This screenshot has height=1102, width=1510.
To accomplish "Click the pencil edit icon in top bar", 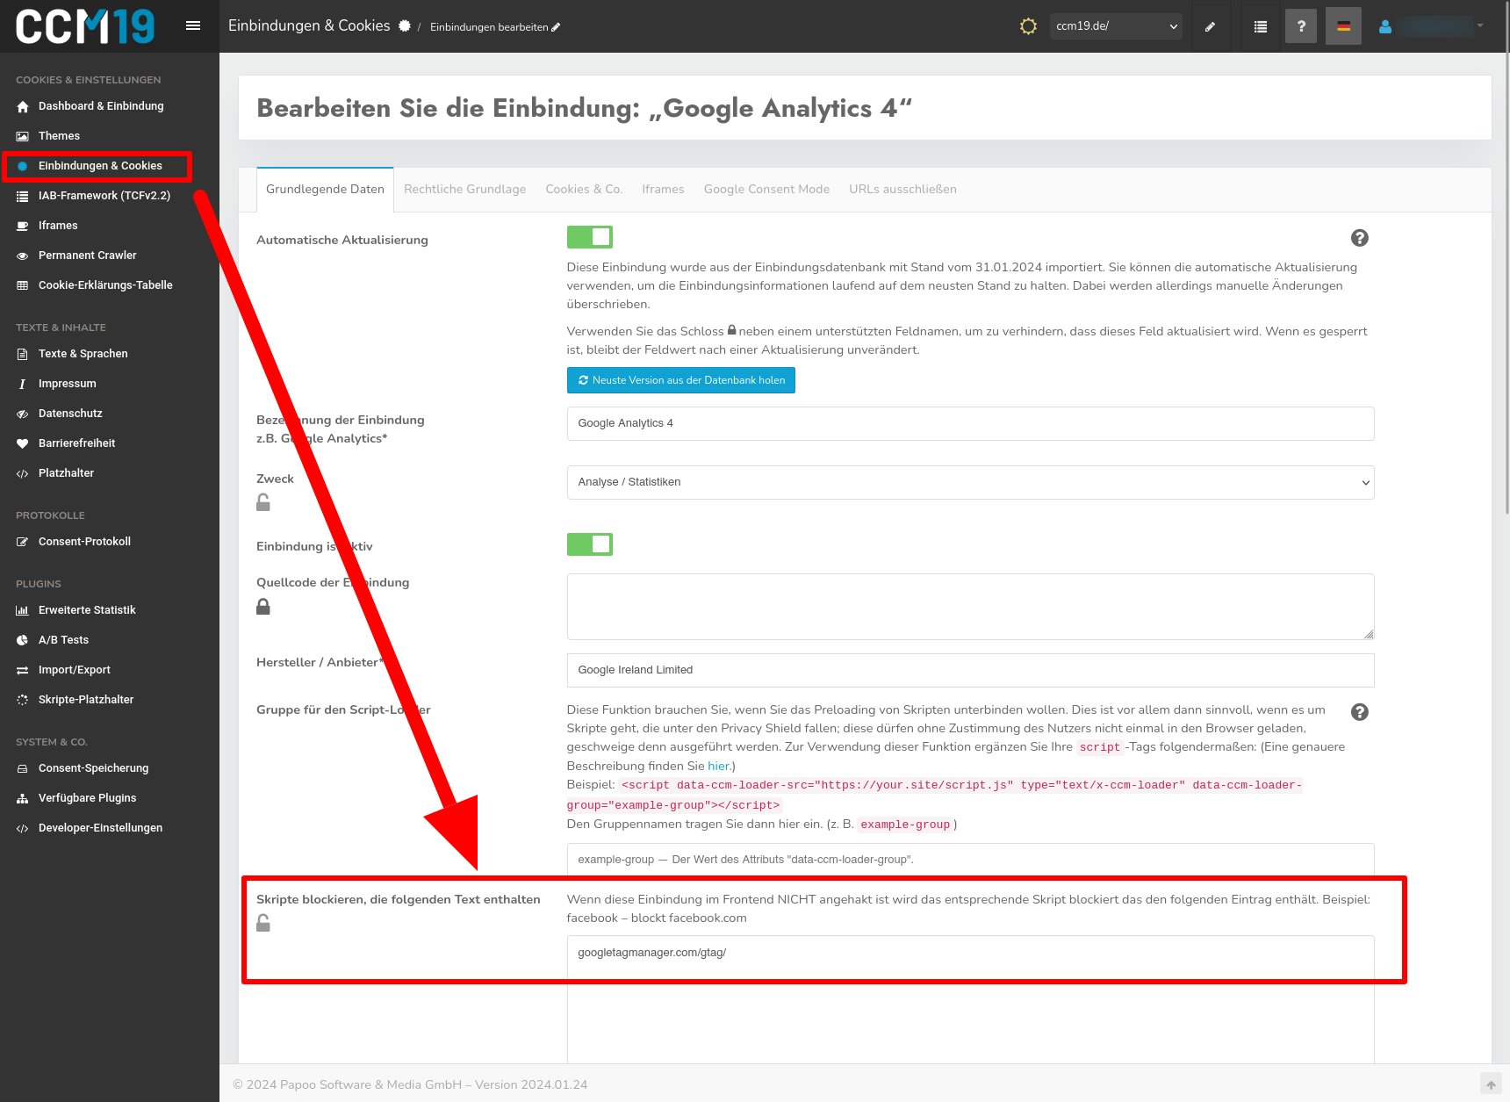I will (x=1210, y=26).
